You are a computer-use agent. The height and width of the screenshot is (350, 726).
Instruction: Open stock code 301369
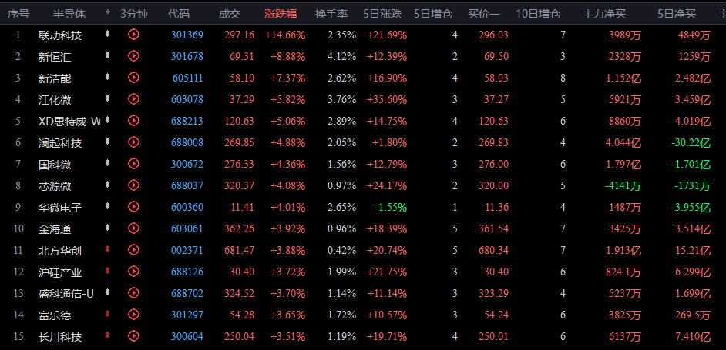pos(187,35)
